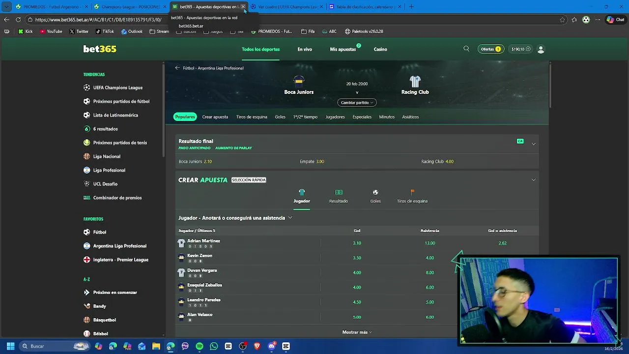Bet on Boca Juniors at 2.10

click(195, 161)
